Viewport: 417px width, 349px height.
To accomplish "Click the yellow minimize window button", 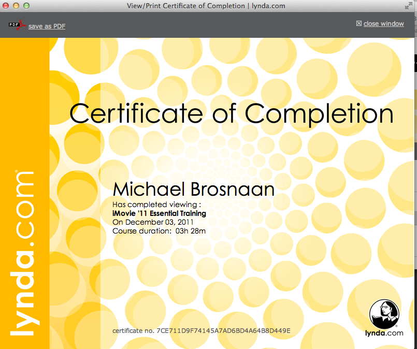I will pos(16,6).
